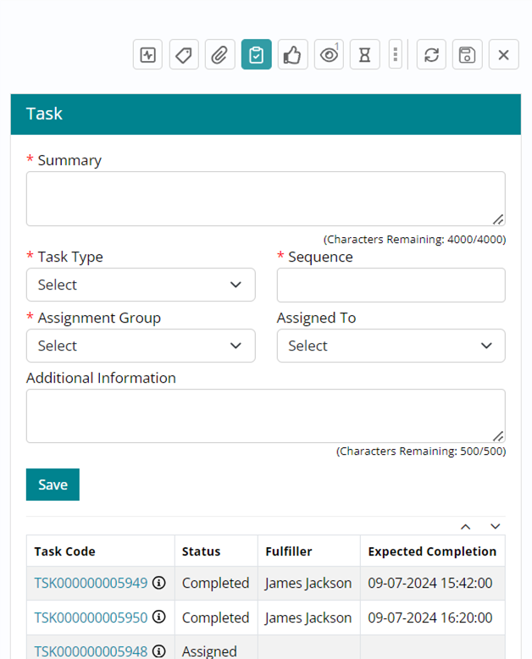This screenshot has width=532, height=659.
Task: Click the hourglass icon in toolbar
Action: point(364,55)
